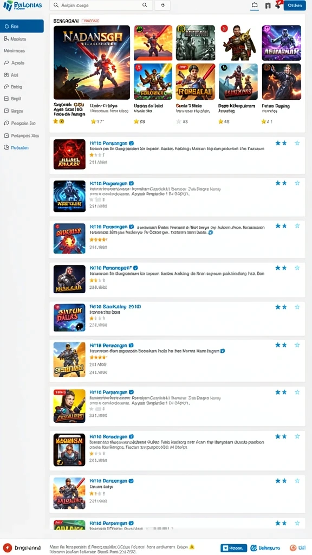Click the dark-framed 'MOONSN' game icon
312x555 pixels.
point(69,450)
